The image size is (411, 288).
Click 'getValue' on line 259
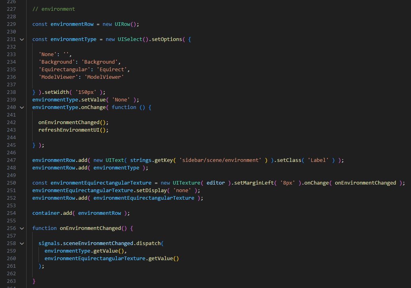(x=106, y=251)
